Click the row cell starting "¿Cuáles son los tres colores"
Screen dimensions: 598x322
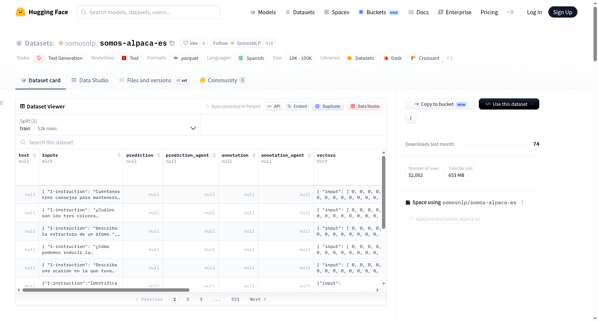[x=81, y=213]
